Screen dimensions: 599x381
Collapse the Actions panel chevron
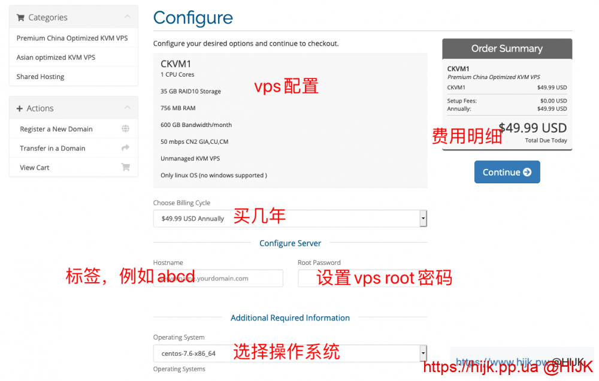pos(127,107)
